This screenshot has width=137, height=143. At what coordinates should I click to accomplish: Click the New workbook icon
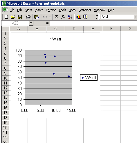coord(6,17)
